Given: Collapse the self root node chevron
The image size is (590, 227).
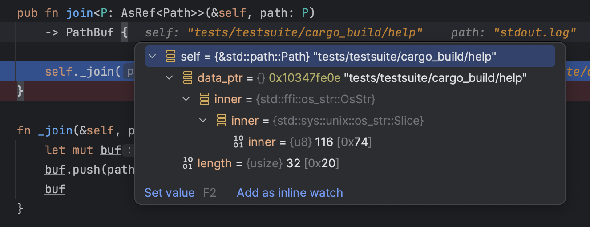Looking at the screenshot, I should coord(153,57).
